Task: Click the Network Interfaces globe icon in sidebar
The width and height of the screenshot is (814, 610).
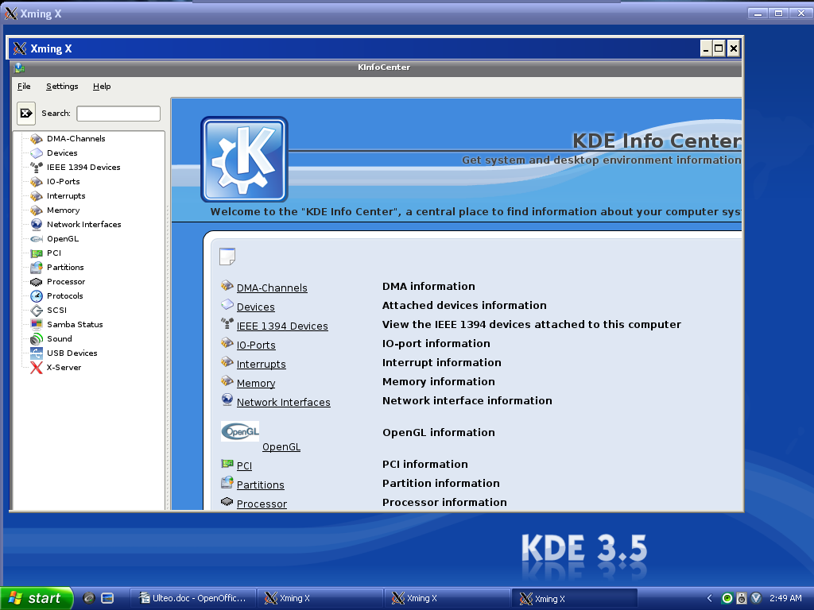Action: 37,225
